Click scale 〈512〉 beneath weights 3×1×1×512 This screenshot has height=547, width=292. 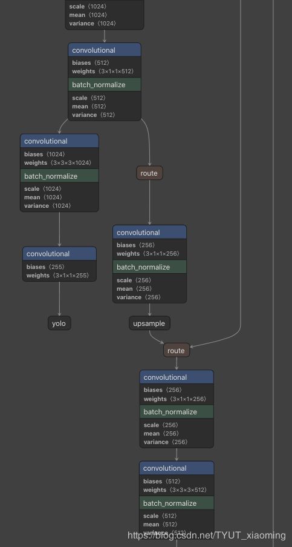pos(89,98)
